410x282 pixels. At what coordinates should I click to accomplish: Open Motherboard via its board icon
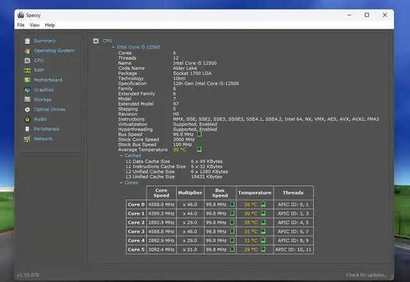(28, 80)
